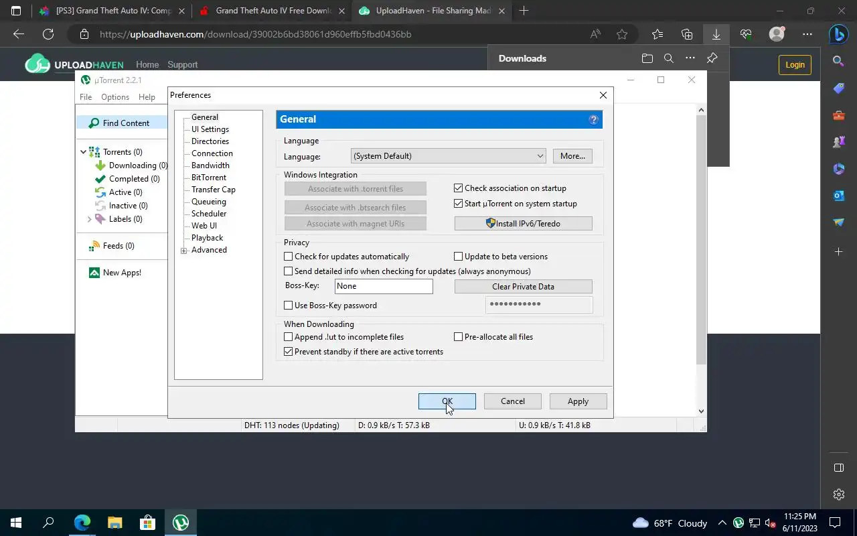Enable Check for updates automatically
The image size is (857, 536).
click(x=289, y=257)
